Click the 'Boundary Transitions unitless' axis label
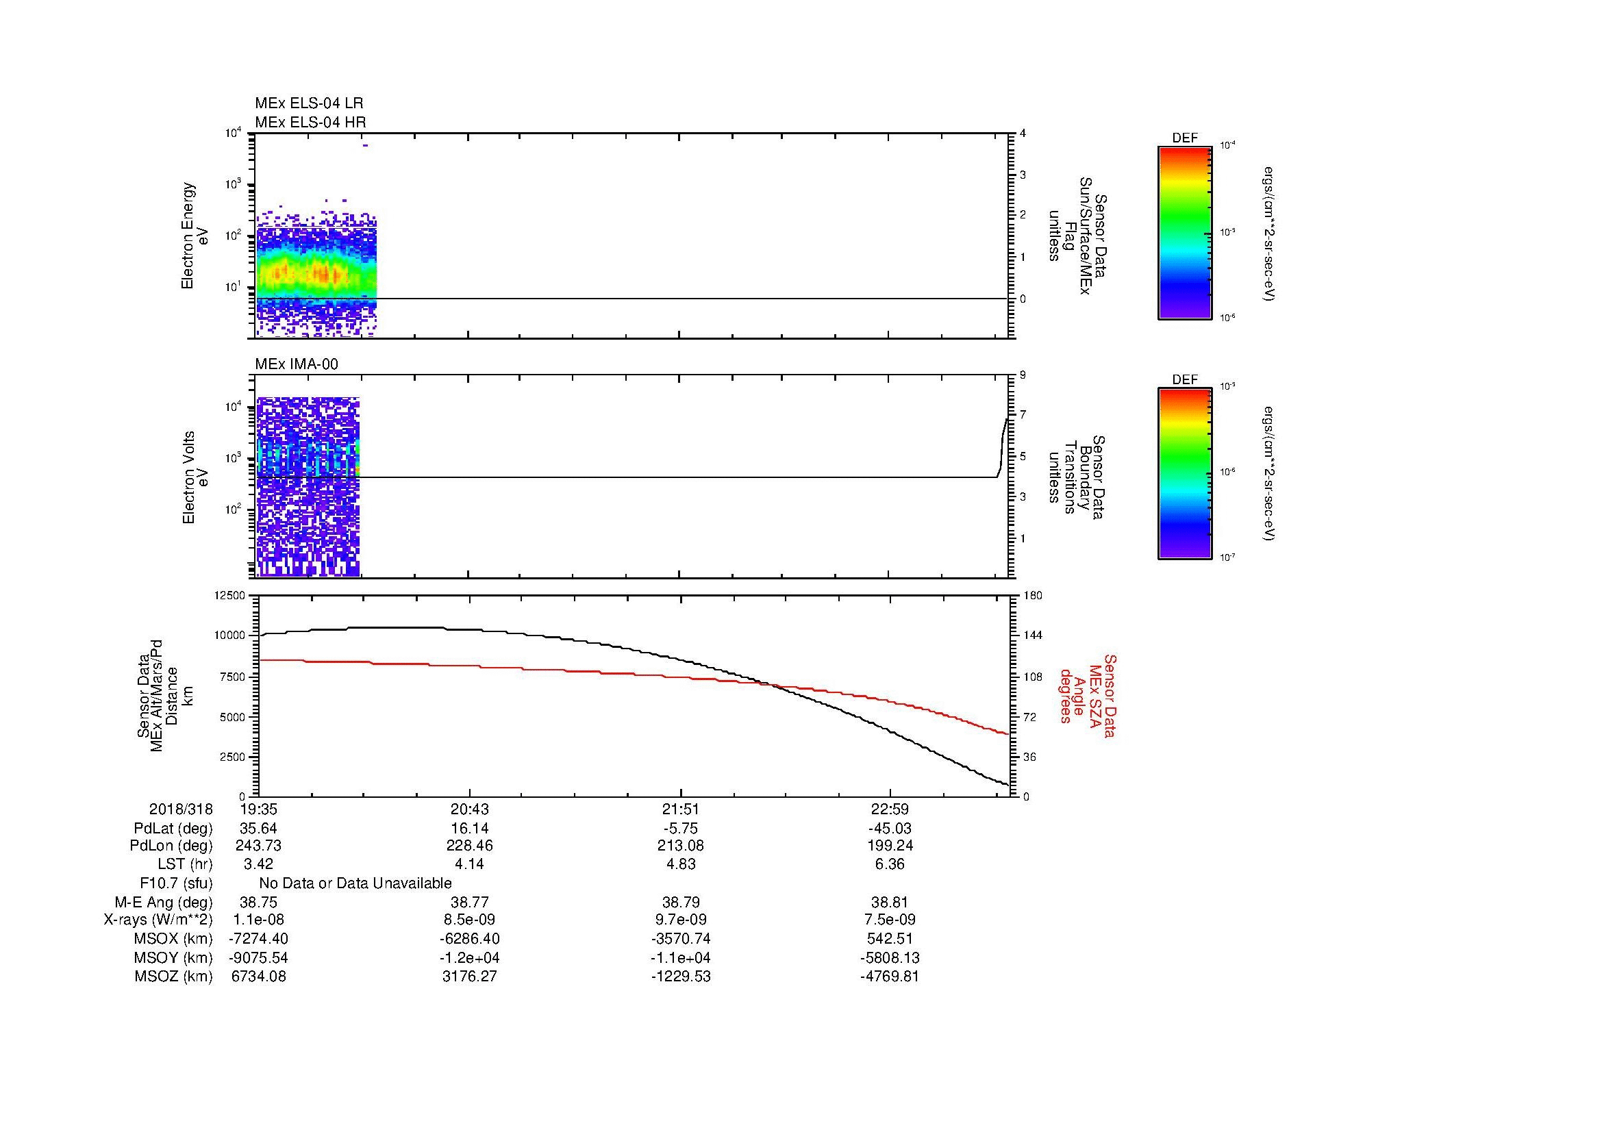The image size is (1602, 1132). (x=1078, y=477)
